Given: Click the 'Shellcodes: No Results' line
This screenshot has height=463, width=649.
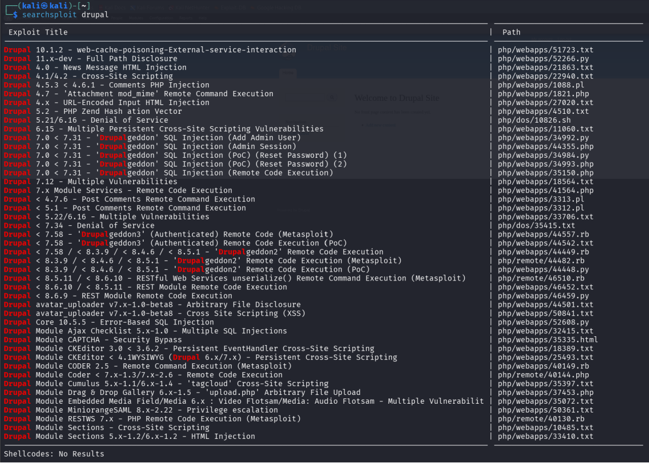Looking at the screenshot, I should click(x=54, y=454).
